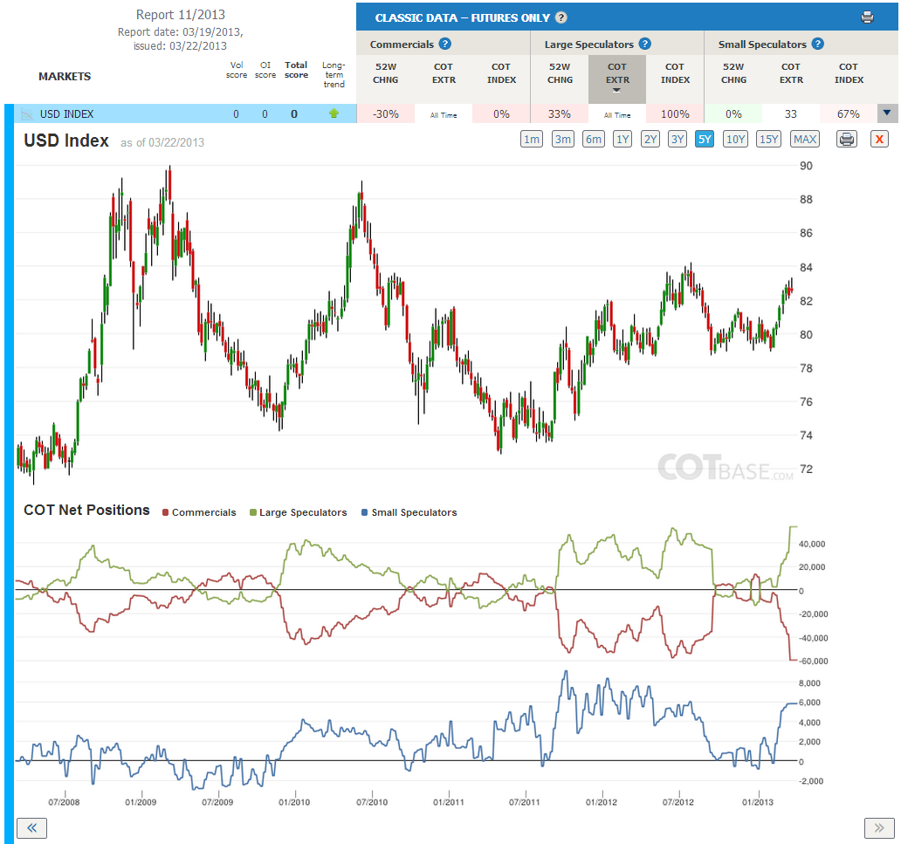Sort by Large Speculators COT EXTR column
The image size is (901, 844).
pos(617,79)
